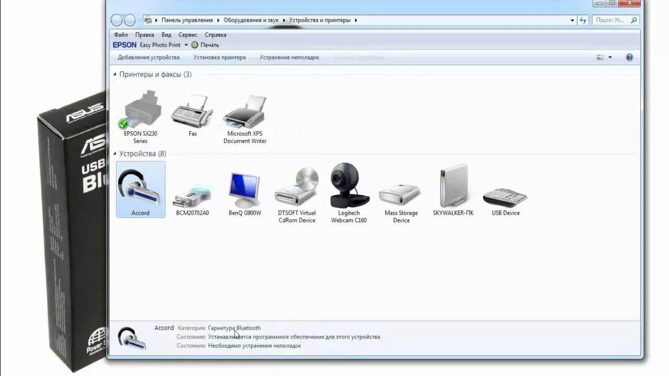Select the BenQ G900W monitor icon
Viewport: 669px width, 376px height.
pos(245,190)
